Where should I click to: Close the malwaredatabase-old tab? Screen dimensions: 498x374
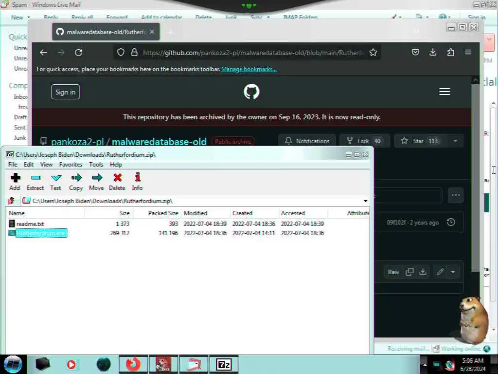[x=152, y=32]
